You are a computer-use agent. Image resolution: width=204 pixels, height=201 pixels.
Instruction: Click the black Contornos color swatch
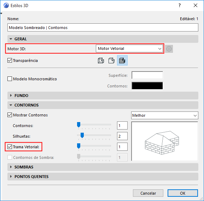pos(147,86)
